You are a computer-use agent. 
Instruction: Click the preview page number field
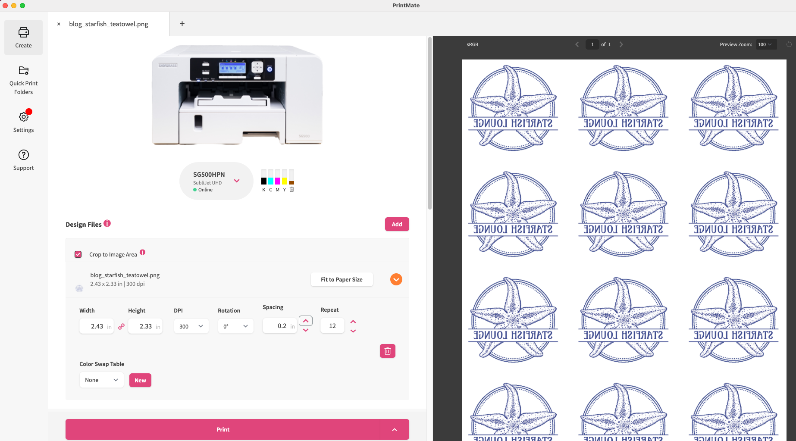[x=592, y=44]
